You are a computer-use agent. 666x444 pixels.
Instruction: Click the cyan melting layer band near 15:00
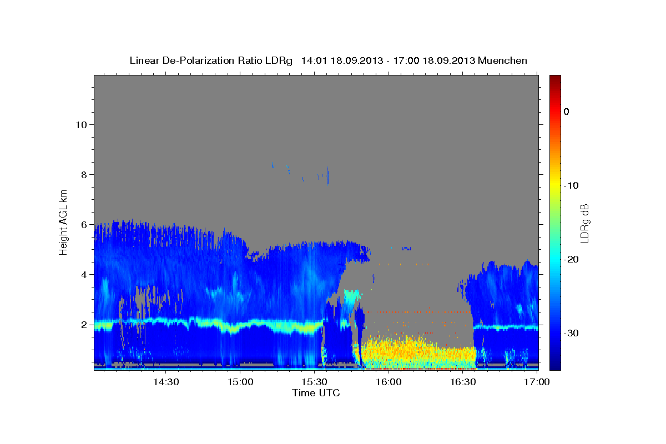(x=240, y=326)
